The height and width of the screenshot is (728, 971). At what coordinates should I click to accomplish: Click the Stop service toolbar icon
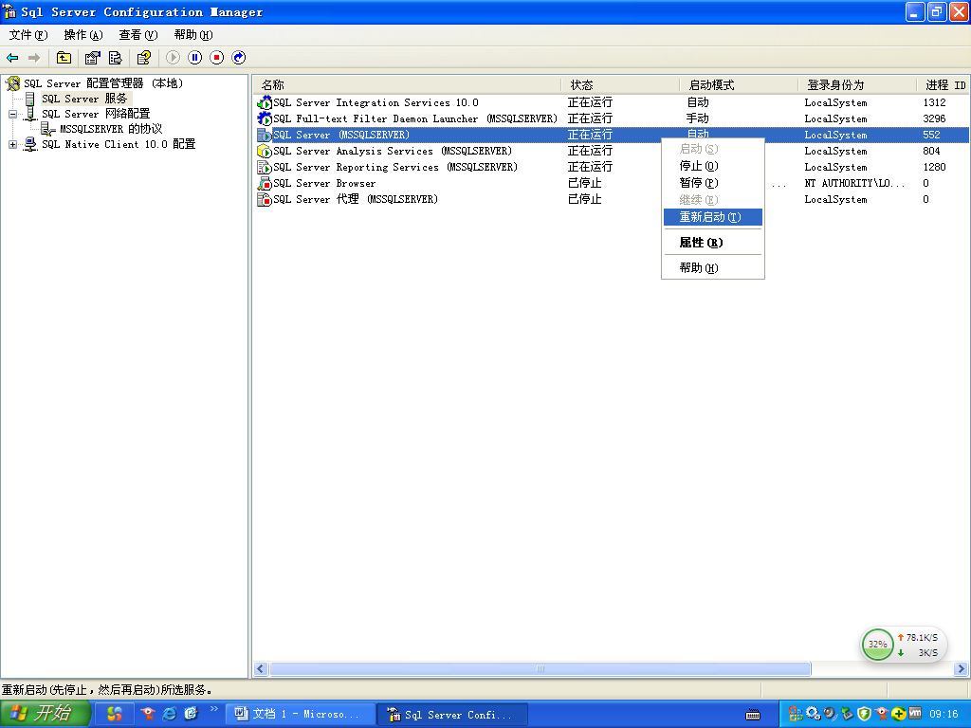(217, 57)
